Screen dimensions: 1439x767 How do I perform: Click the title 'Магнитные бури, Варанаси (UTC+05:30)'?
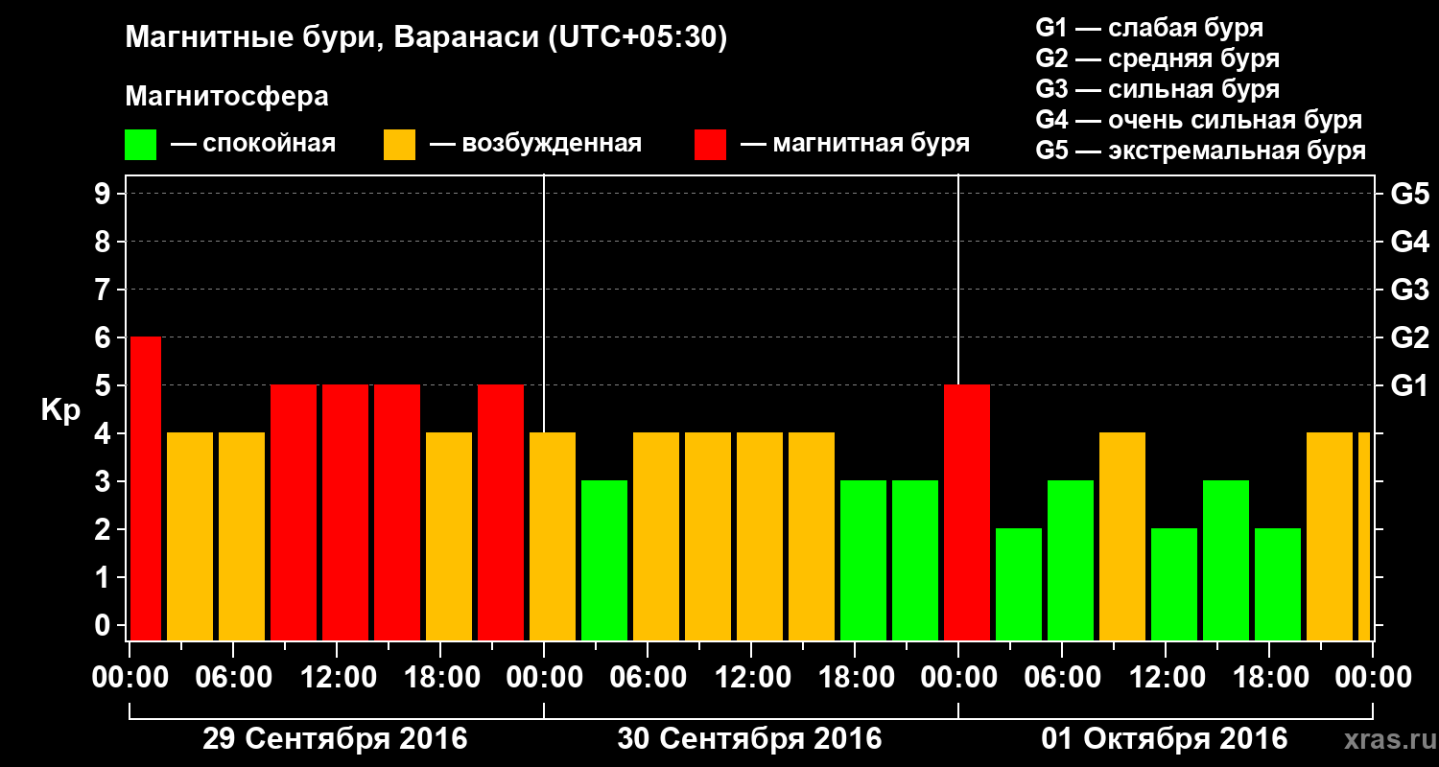pos(426,38)
